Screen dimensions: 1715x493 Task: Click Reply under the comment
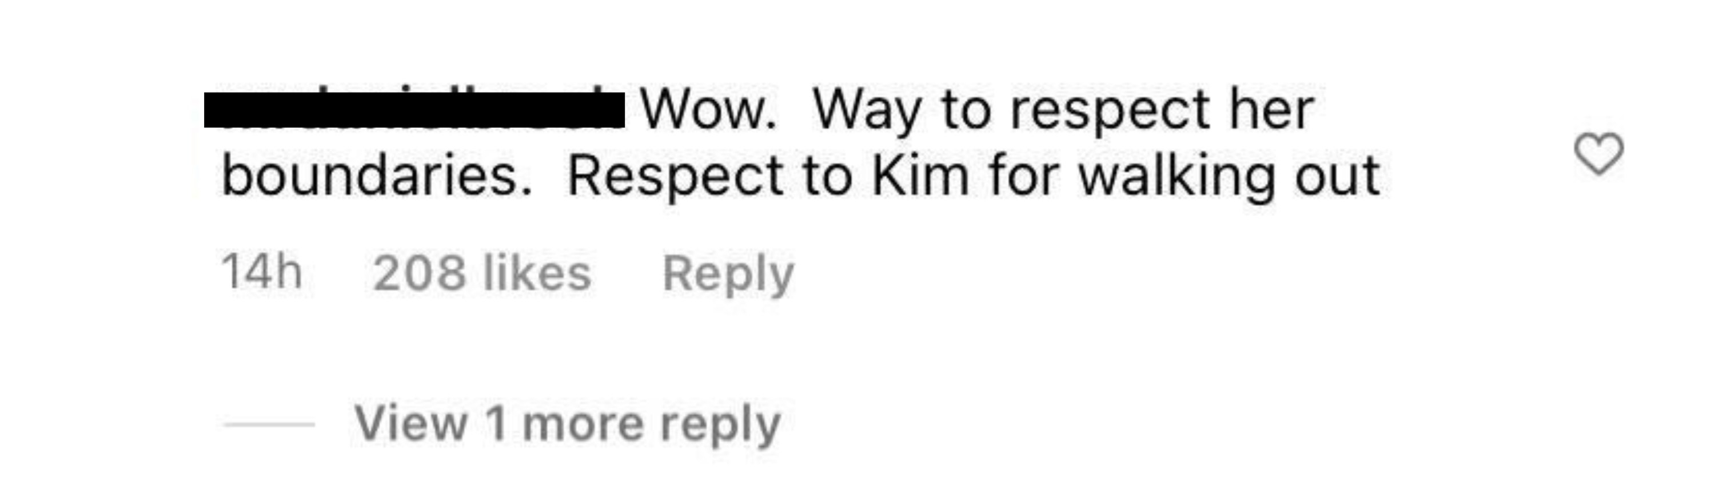click(728, 275)
